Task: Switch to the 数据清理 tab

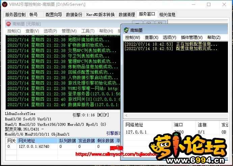Action: tap(127, 15)
